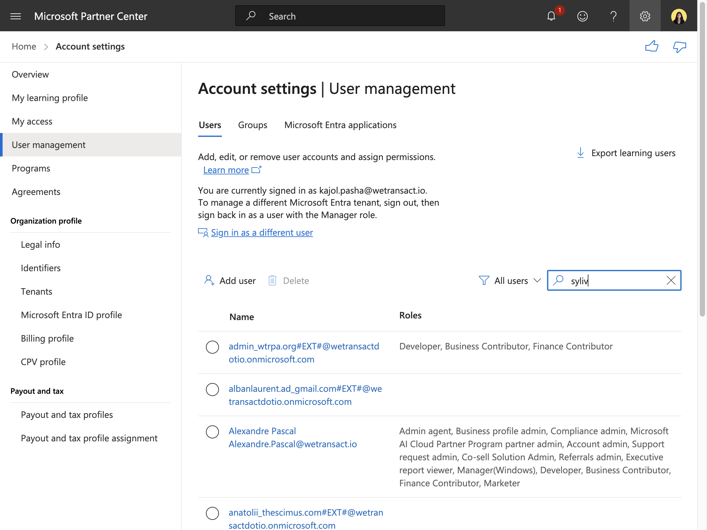
Task: Open Payout and tax profiles
Action: [67, 415]
